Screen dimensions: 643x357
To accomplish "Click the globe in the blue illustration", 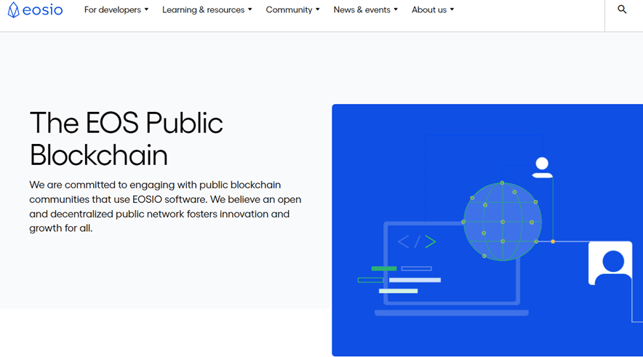I will 503,221.
